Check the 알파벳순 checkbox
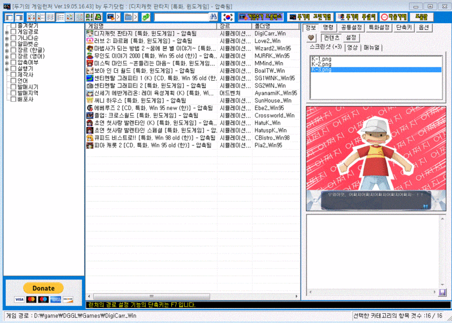Screen dimensions: 452x323 point(13,44)
